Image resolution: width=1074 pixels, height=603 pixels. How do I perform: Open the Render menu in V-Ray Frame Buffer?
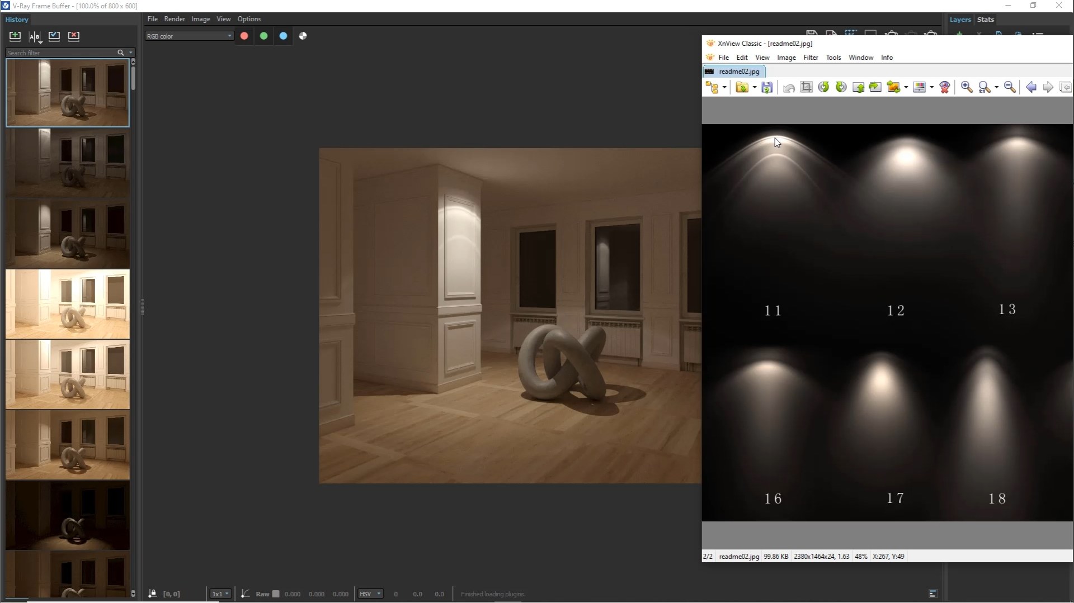pos(175,19)
